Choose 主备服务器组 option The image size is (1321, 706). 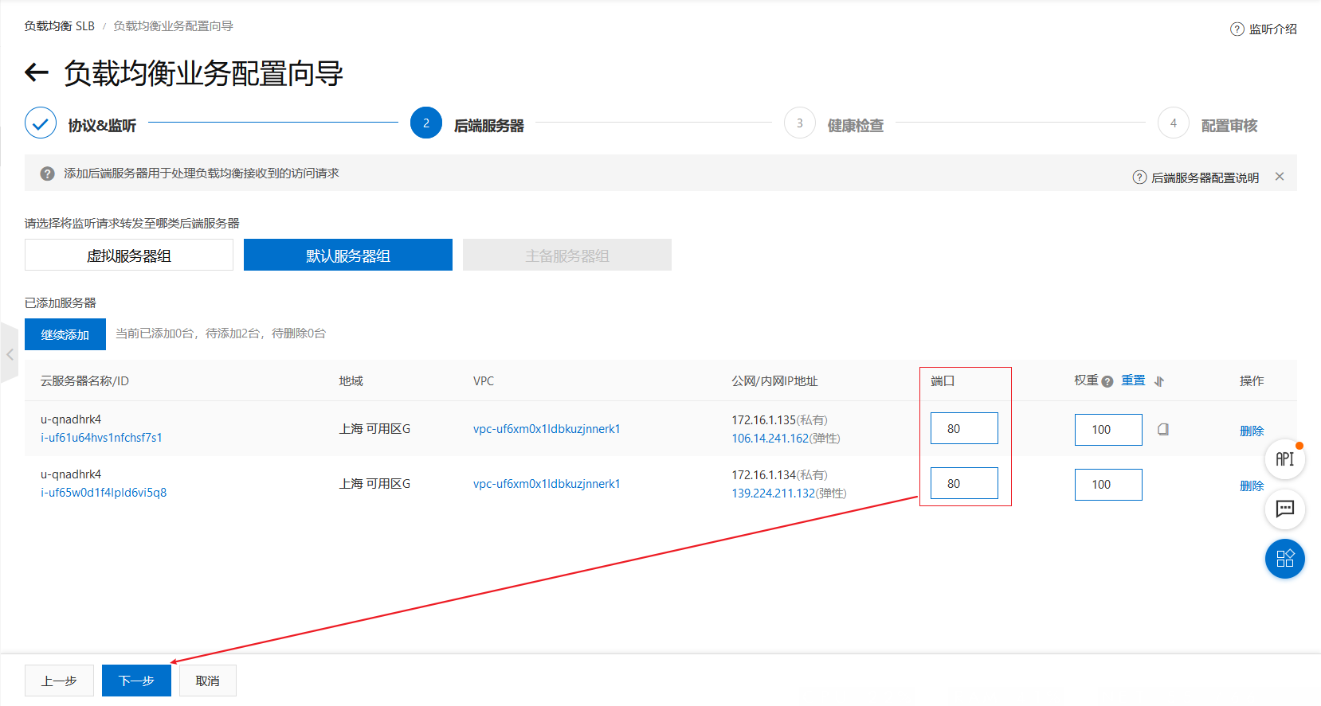pyautogui.click(x=567, y=255)
